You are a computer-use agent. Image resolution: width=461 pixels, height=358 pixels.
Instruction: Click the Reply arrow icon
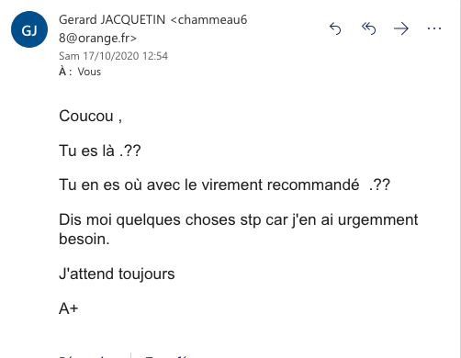click(335, 28)
